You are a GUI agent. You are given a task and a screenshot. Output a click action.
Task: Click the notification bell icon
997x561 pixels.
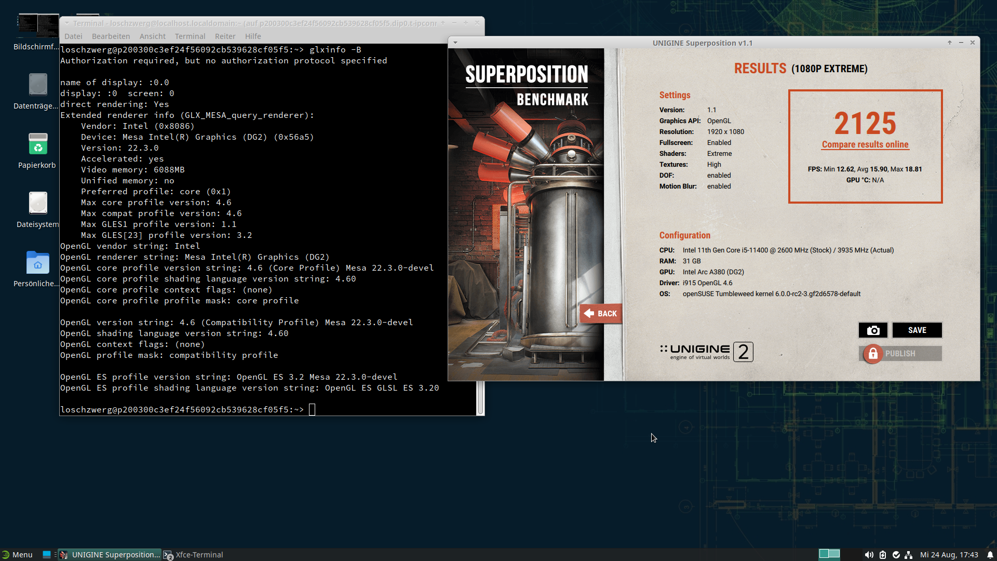click(990, 555)
